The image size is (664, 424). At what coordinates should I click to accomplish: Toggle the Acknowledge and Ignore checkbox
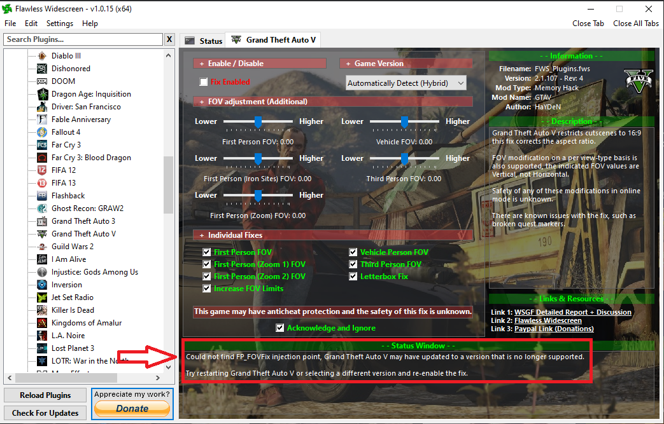(280, 328)
